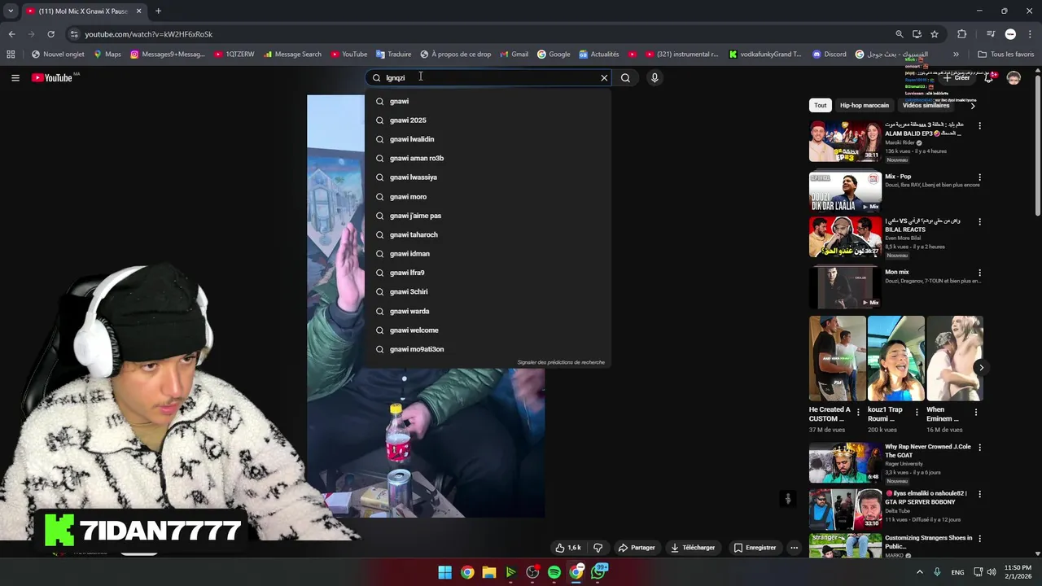This screenshot has width=1042, height=586.
Task: Select suggestion "gnawi lwassiya"
Action: click(488, 177)
